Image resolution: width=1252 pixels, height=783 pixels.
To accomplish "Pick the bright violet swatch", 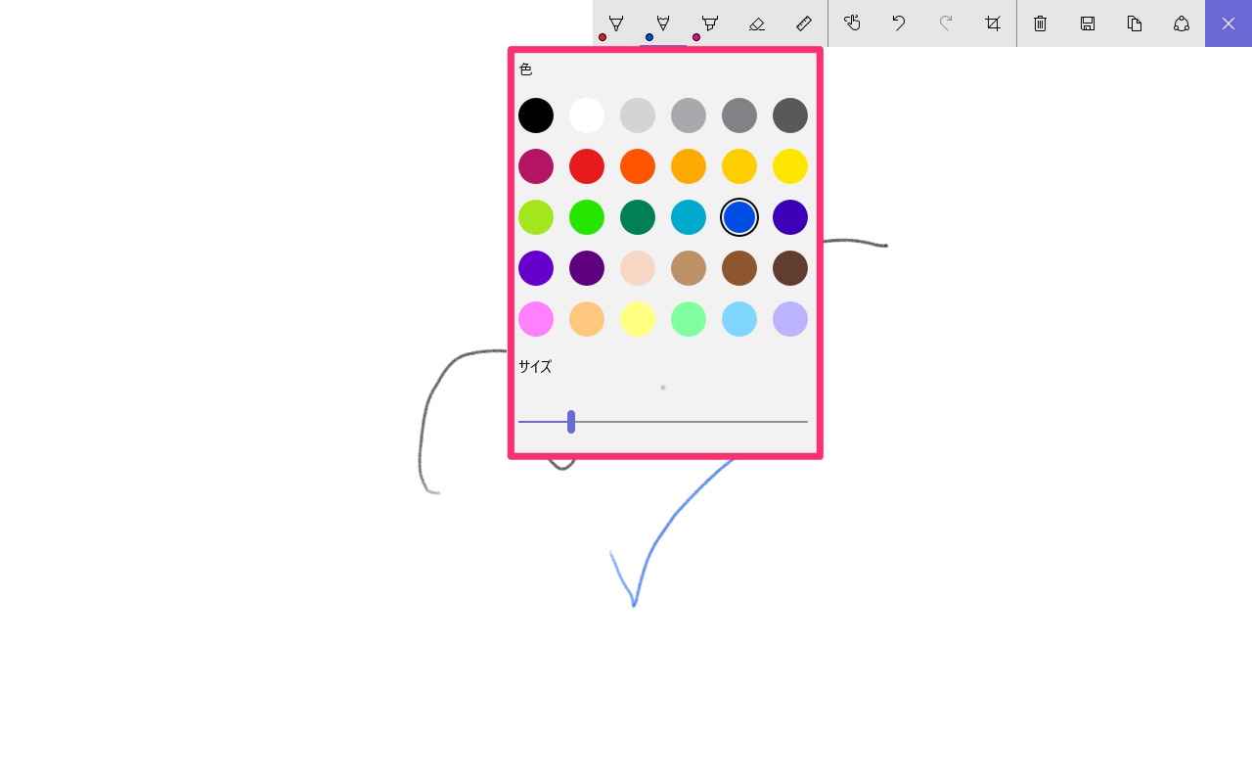I will pyautogui.click(x=536, y=268).
